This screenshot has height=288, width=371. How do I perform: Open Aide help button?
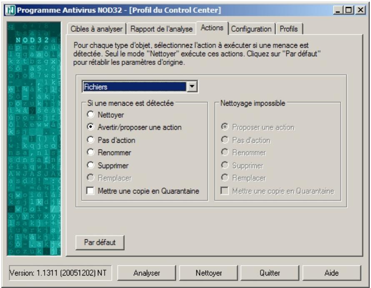coord(332,273)
